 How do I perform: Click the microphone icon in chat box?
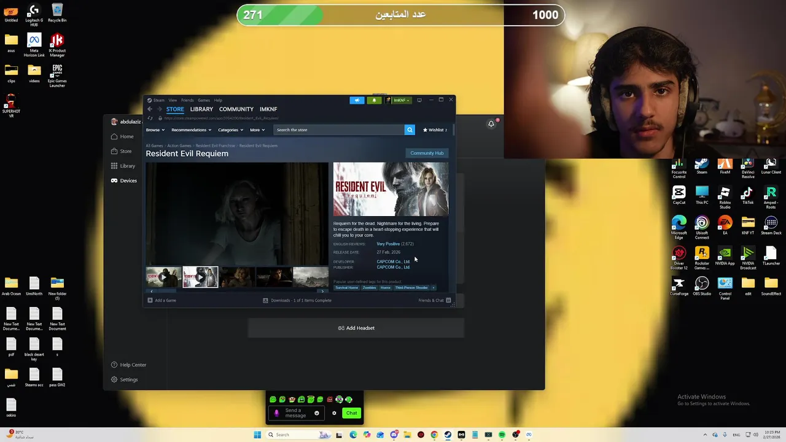(276, 413)
